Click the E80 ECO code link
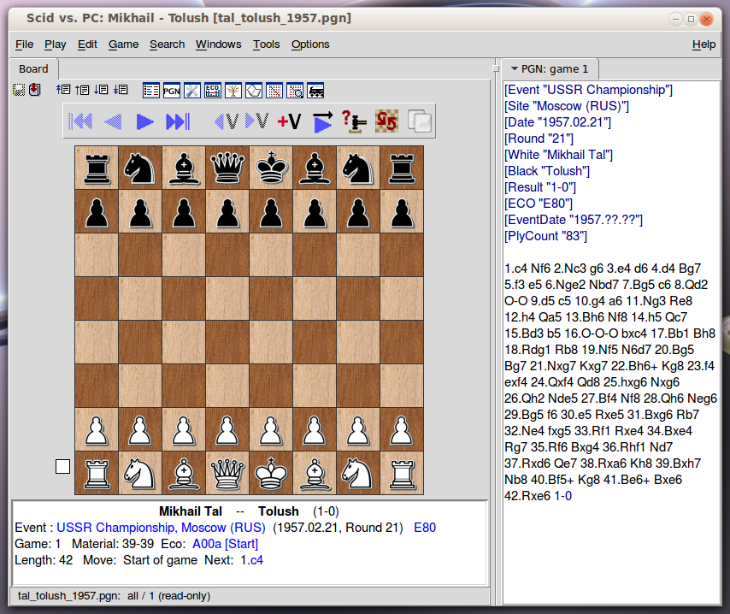This screenshot has width=730, height=614. tap(425, 528)
